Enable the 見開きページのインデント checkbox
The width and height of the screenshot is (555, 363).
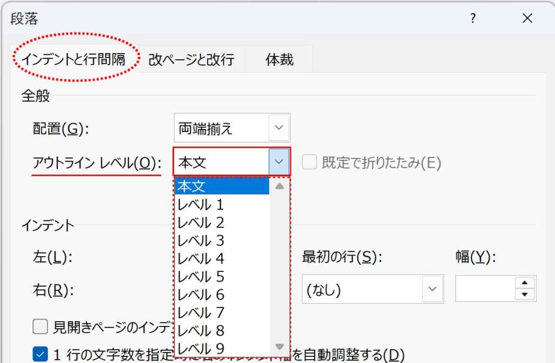coord(40,326)
